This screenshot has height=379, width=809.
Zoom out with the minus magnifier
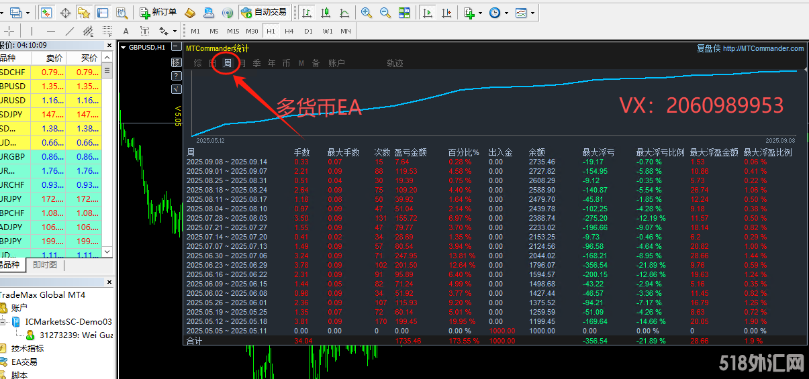pos(385,12)
